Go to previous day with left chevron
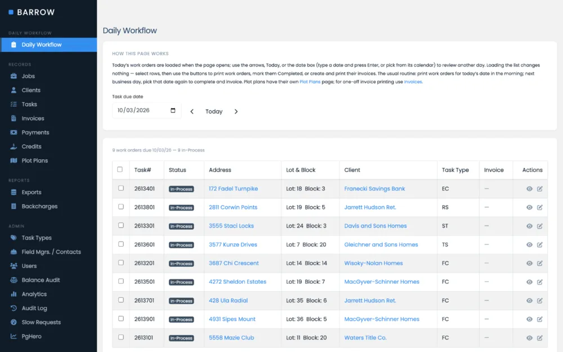The height and width of the screenshot is (352, 563). [192, 112]
